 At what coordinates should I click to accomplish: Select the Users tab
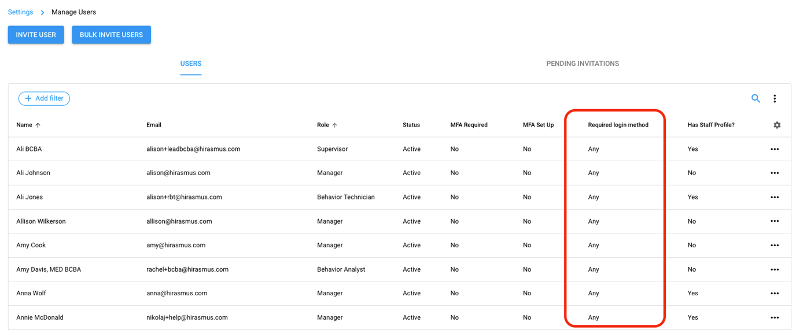click(191, 64)
